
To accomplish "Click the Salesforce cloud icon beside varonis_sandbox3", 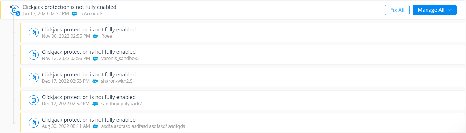I will click(96, 59).
